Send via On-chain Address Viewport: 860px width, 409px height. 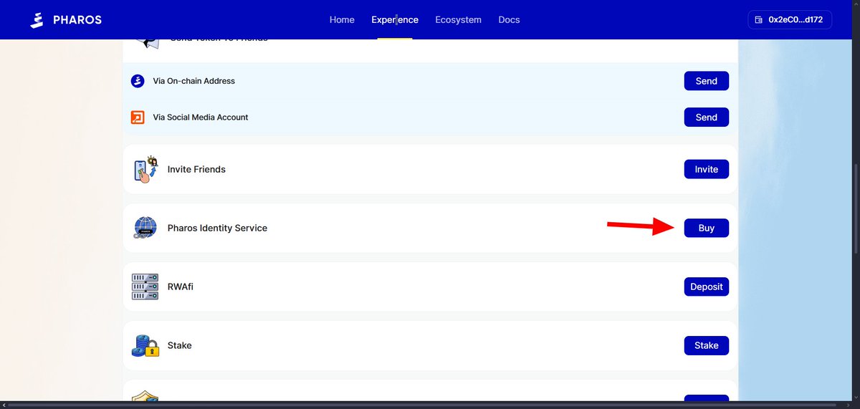click(x=706, y=81)
